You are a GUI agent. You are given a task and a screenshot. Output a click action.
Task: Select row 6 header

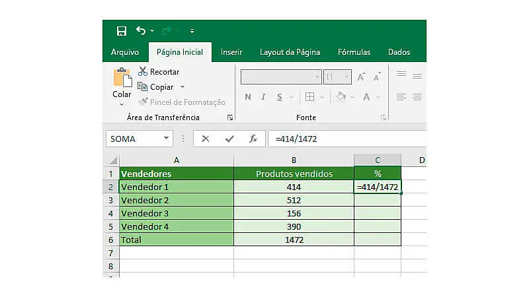[111, 240]
